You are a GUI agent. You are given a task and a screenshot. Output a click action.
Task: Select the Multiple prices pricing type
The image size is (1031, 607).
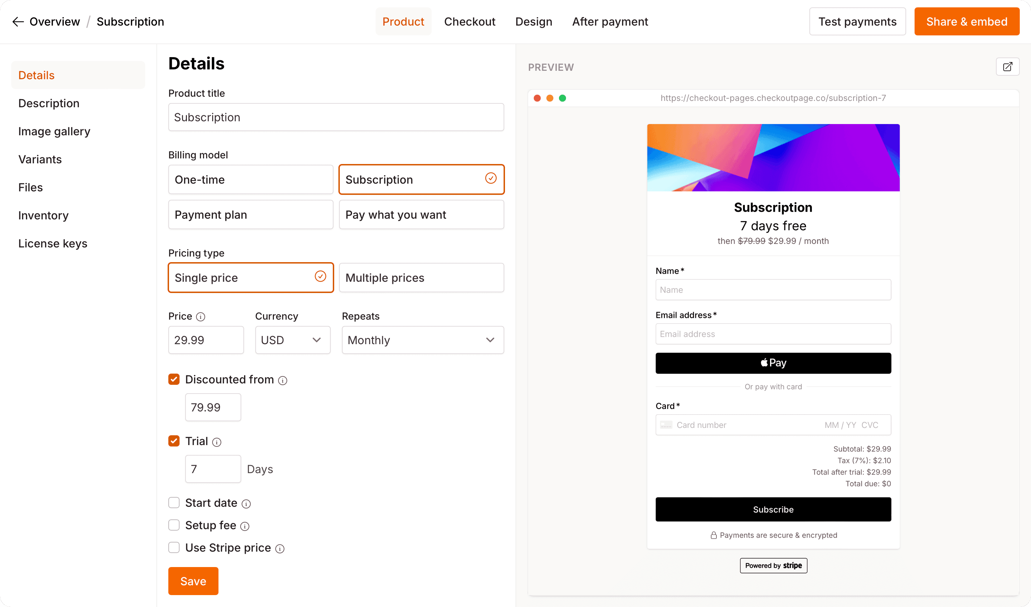point(421,278)
